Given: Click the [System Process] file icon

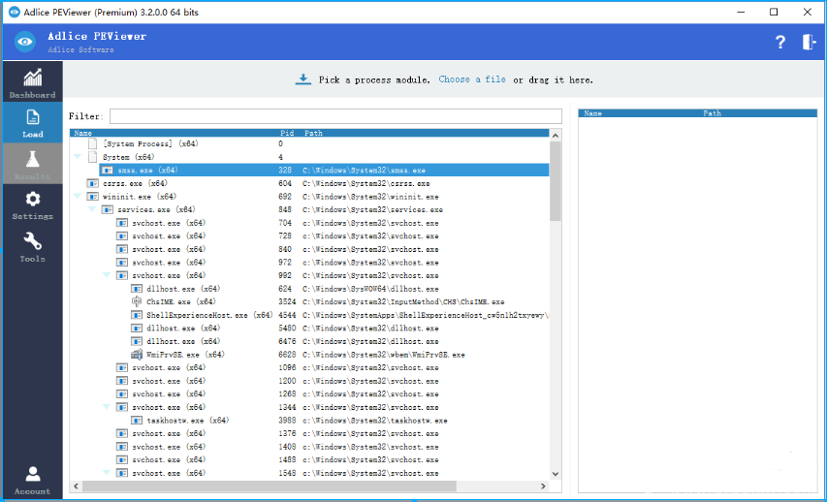Looking at the screenshot, I should coord(93,143).
